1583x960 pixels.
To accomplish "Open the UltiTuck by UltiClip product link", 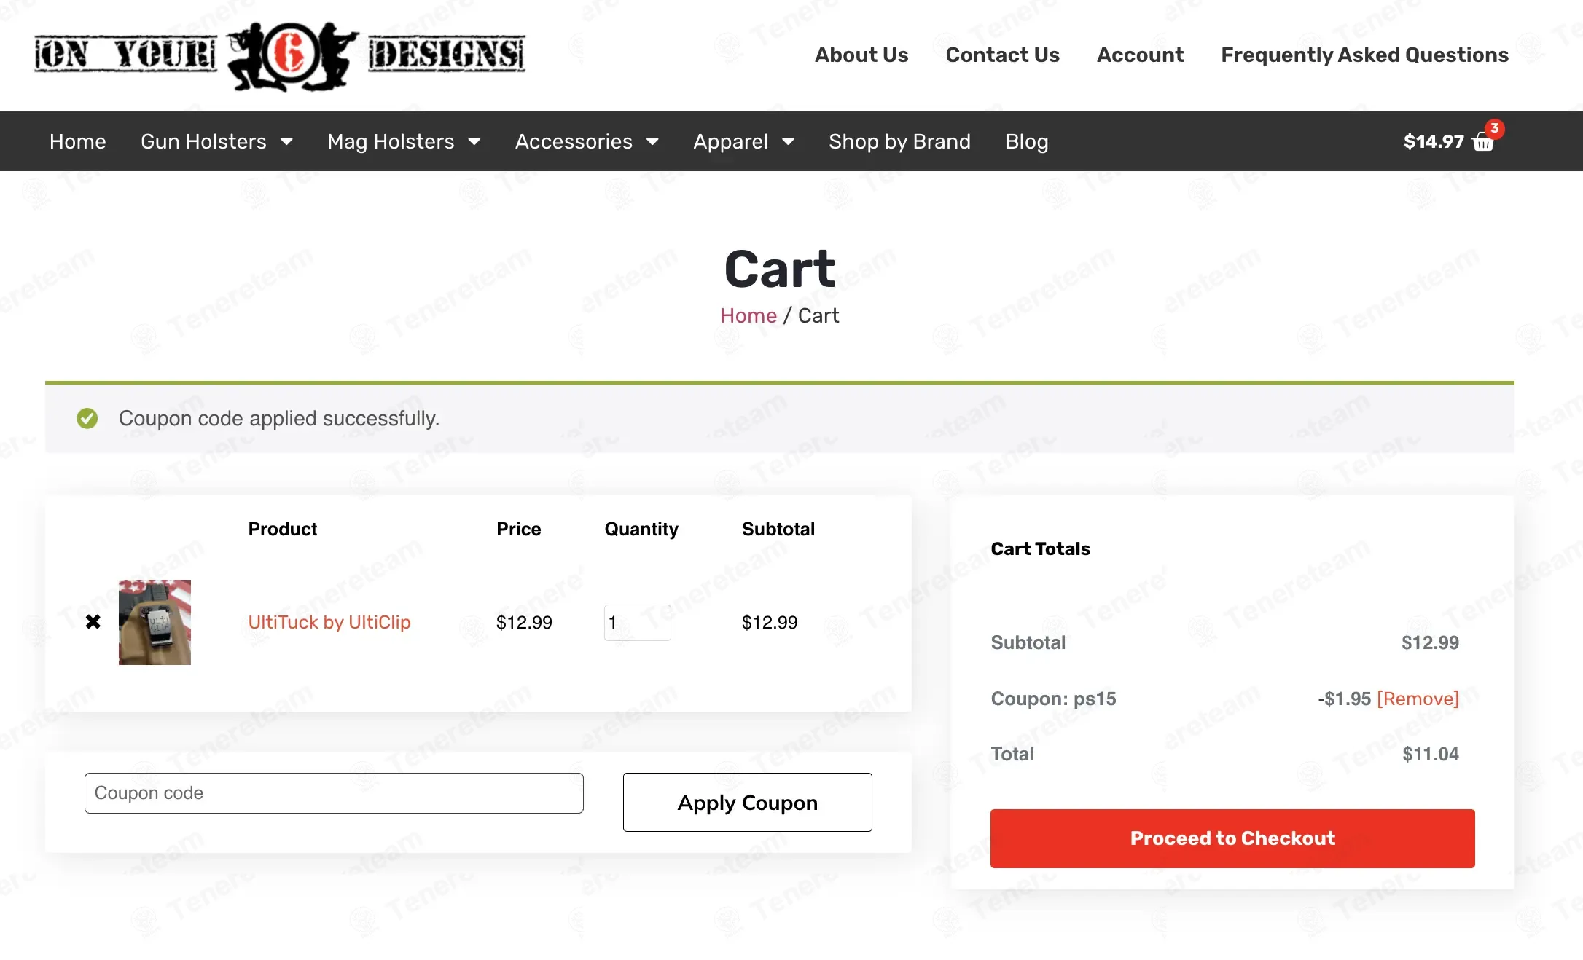I will pyautogui.click(x=329, y=622).
